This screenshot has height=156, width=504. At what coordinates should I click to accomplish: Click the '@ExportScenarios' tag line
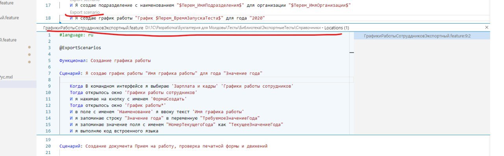pyautogui.click(x=80, y=48)
